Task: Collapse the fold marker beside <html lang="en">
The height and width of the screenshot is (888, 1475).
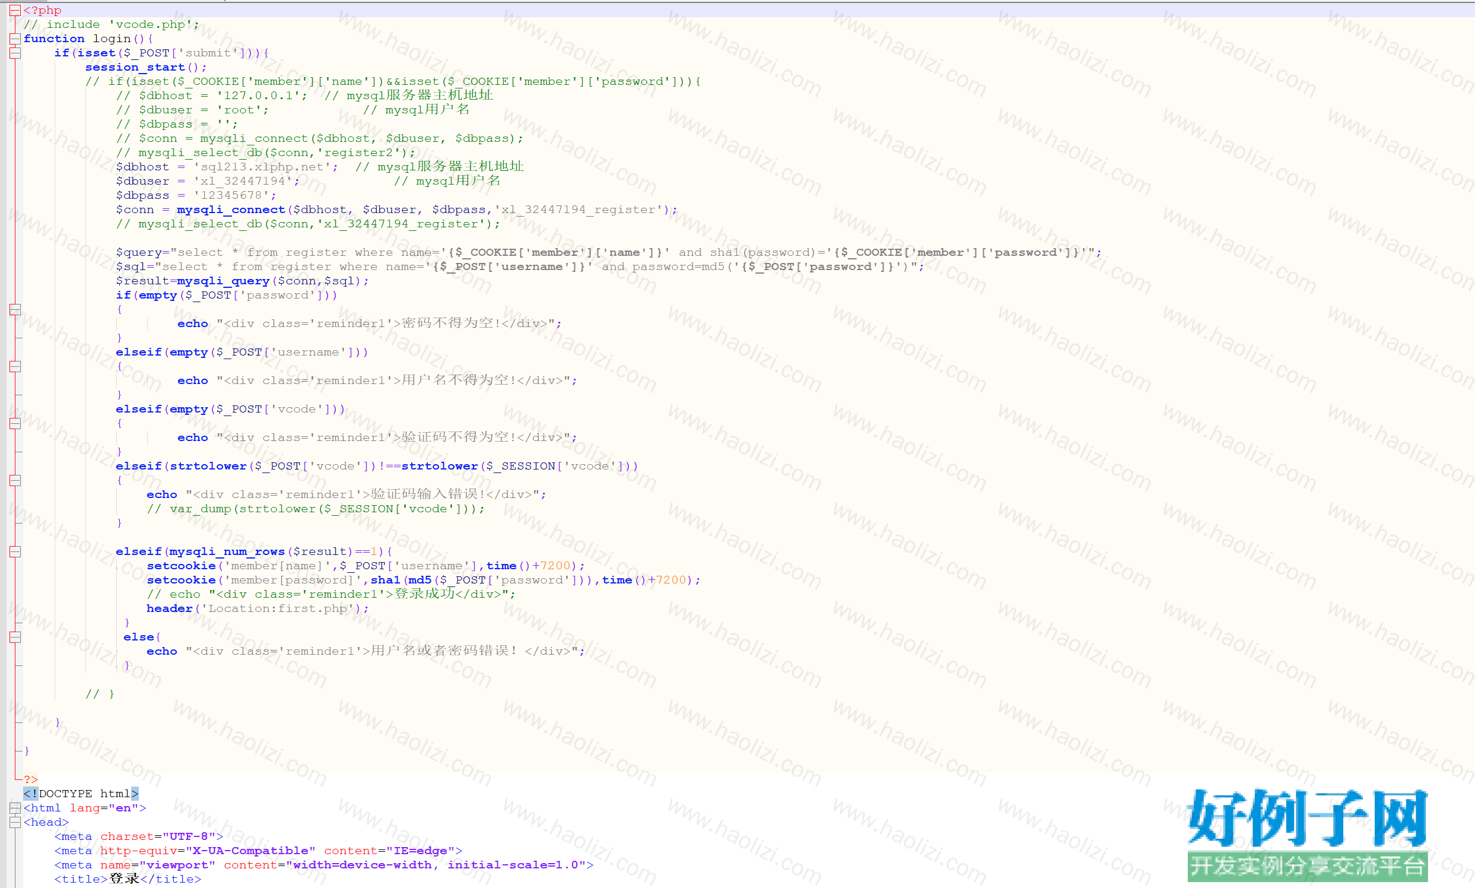Action: click(15, 808)
